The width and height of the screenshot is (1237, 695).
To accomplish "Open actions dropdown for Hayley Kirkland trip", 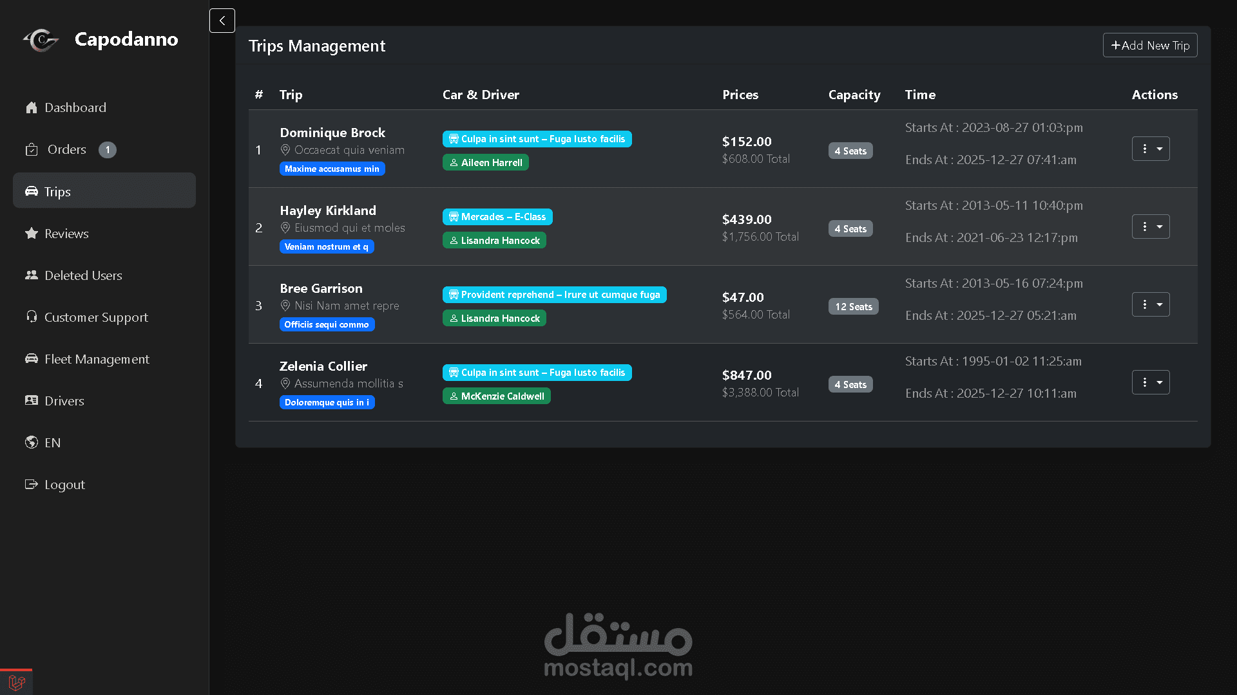I will (1151, 227).
